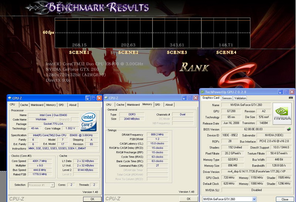296x202 pixels.
Task: Click the NVIDIA SLI field showing Disabled
Action: pyautogui.click(x=256, y=190)
